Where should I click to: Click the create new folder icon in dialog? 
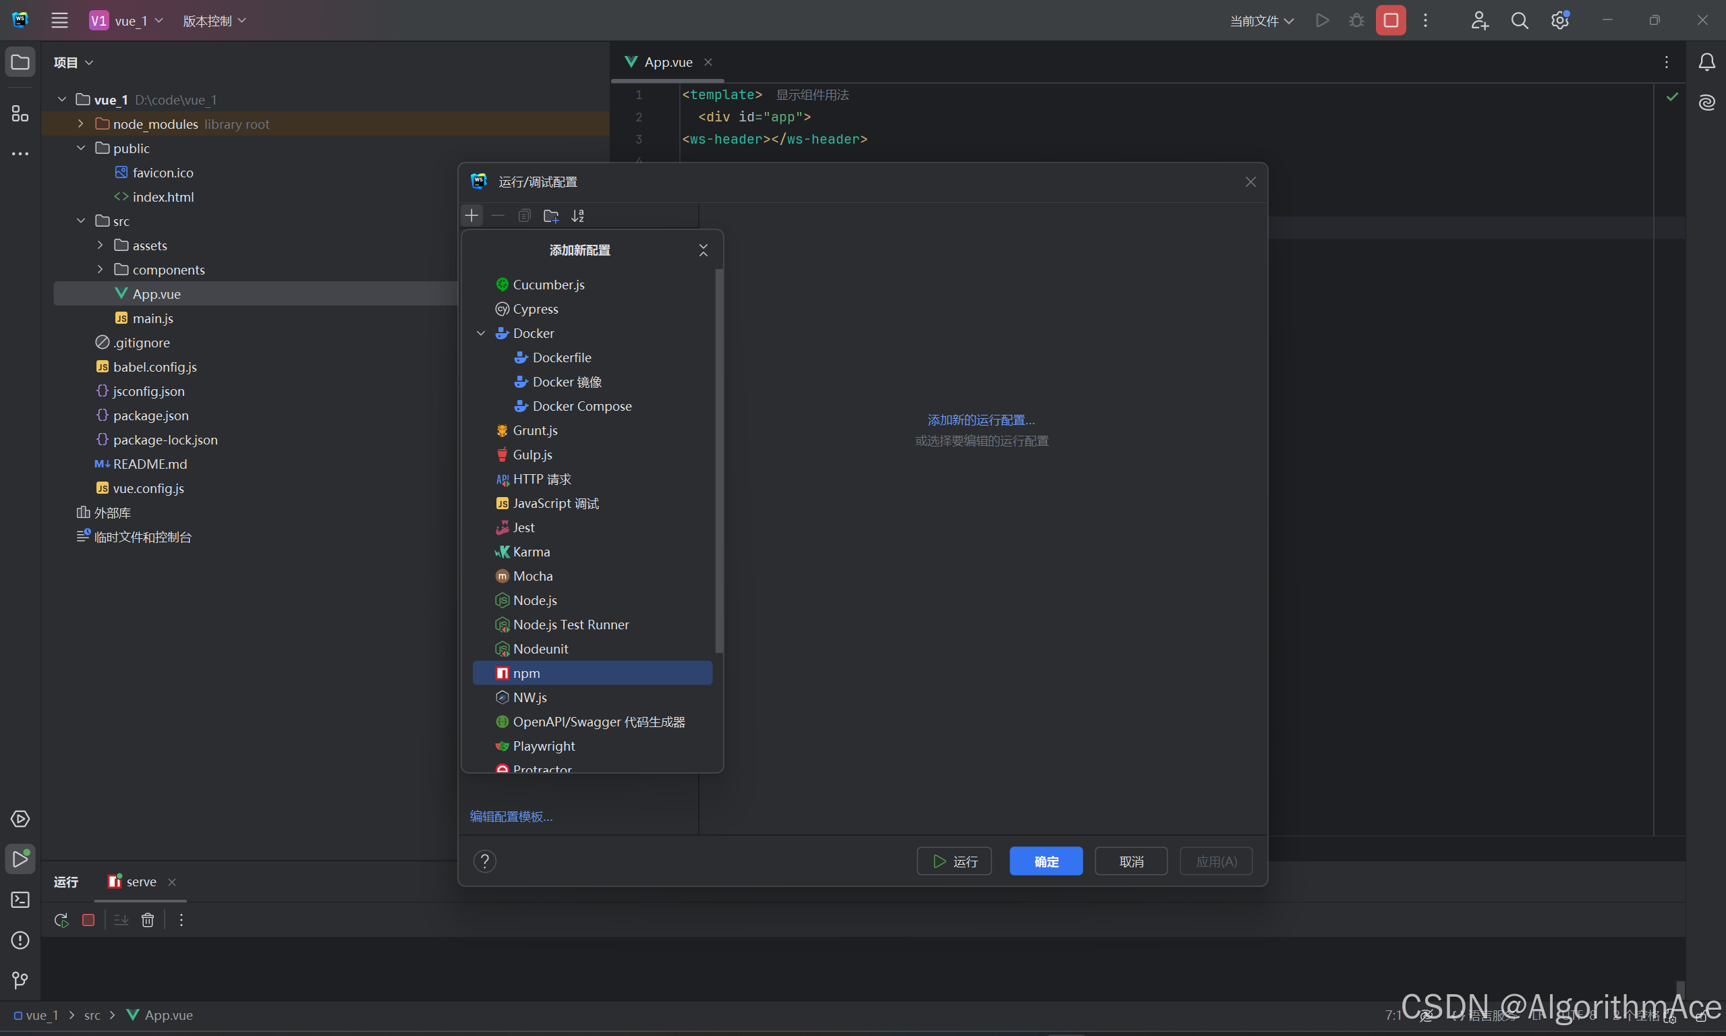pyautogui.click(x=550, y=216)
